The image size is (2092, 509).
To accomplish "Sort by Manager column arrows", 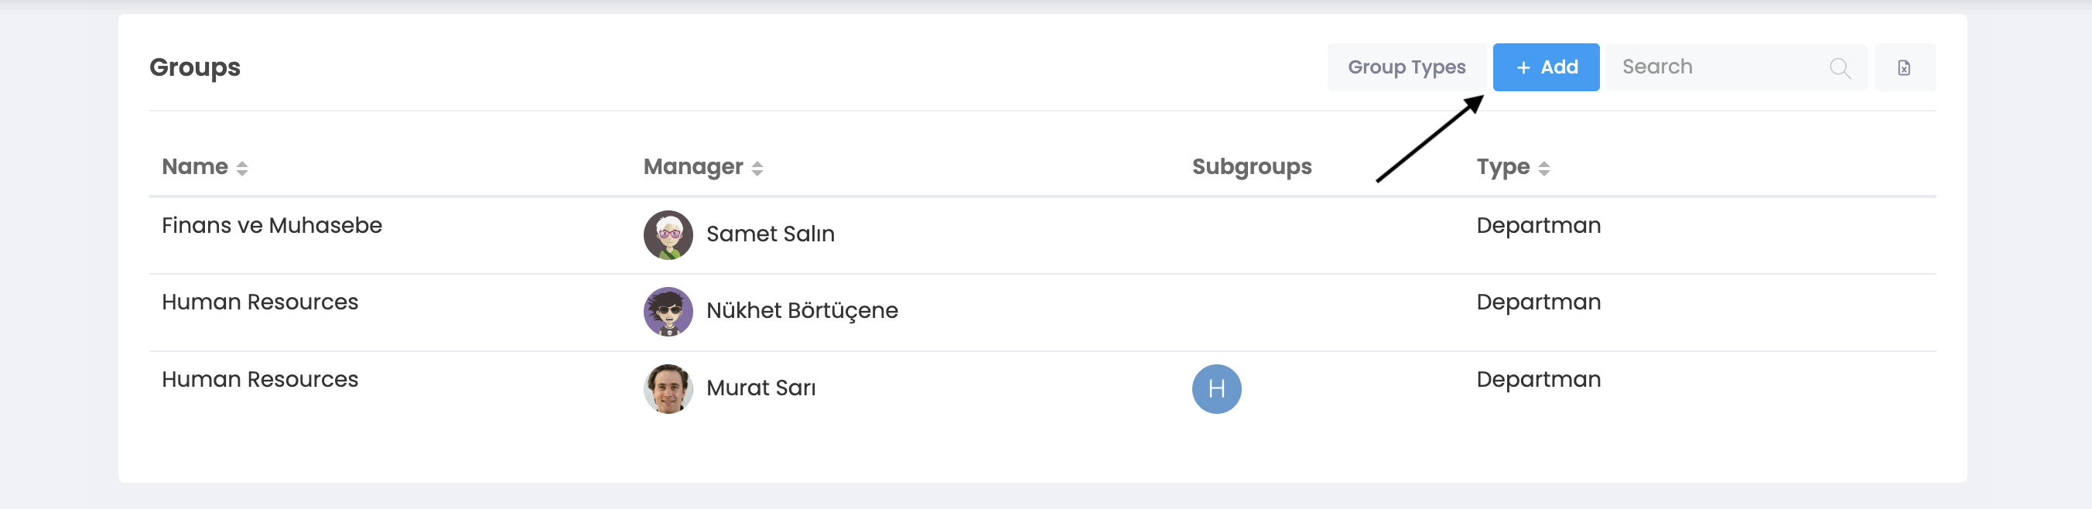I will (757, 168).
